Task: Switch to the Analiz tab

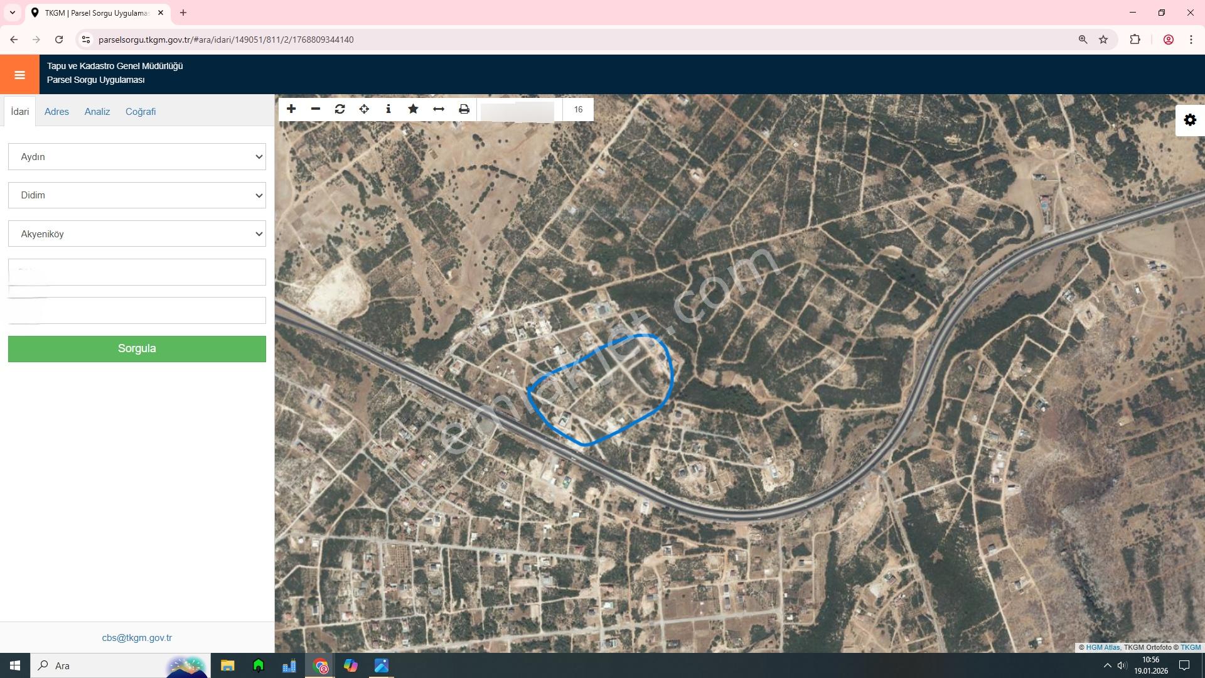Action: coord(97,112)
